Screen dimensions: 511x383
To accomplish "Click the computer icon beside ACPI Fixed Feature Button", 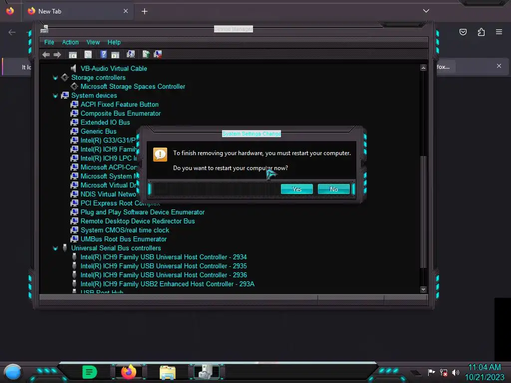I will click(74, 104).
